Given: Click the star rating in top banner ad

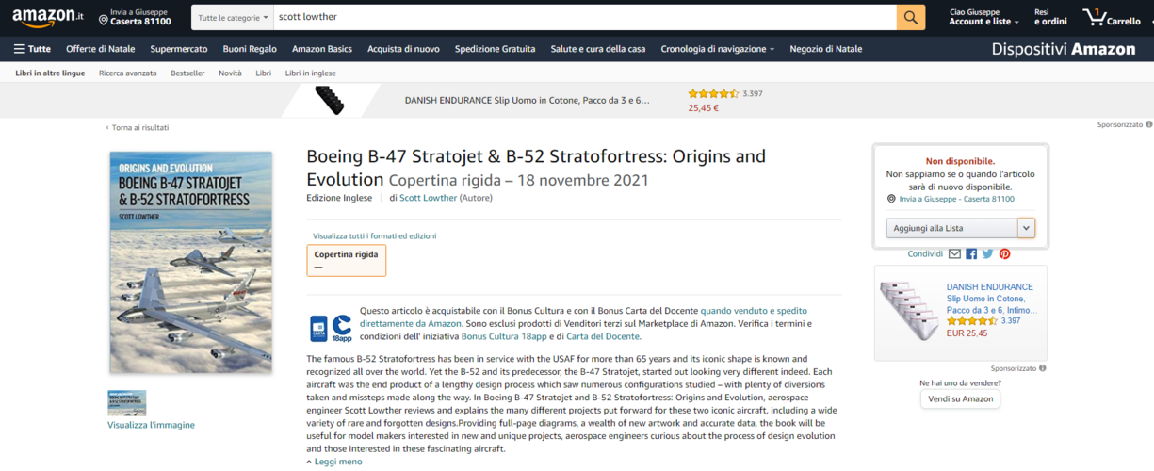Looking at the screenshot, I should 713,93.
